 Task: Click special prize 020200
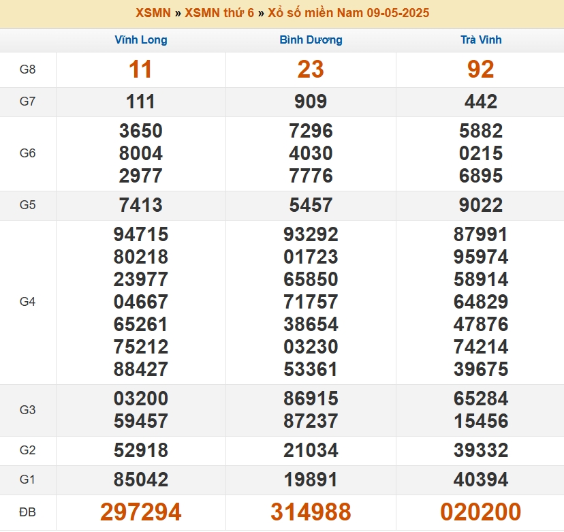481,512
